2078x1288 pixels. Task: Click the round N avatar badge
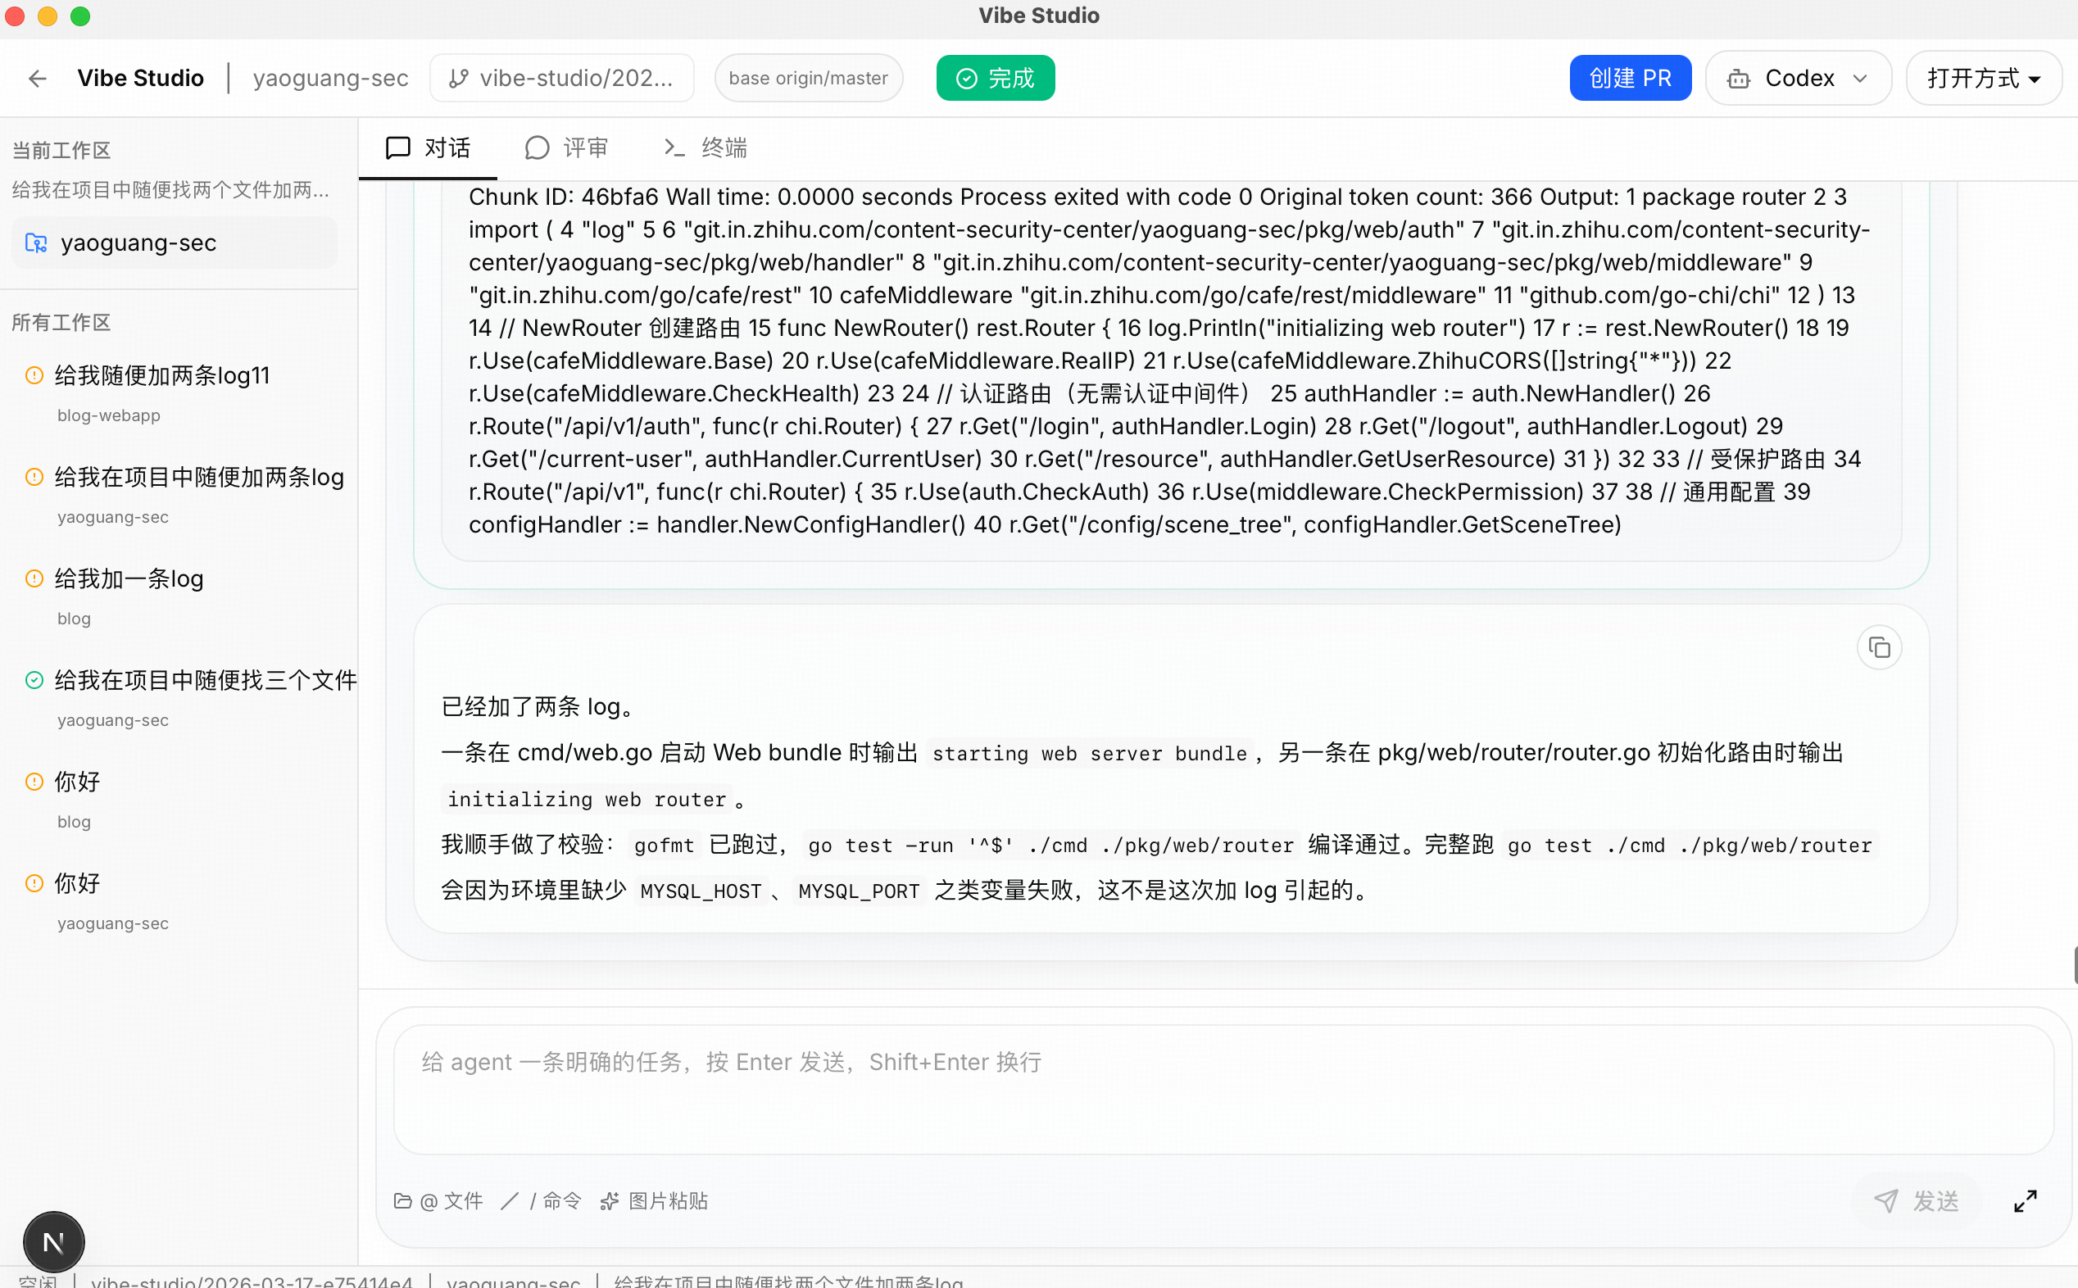click(x=53, y=1243)
